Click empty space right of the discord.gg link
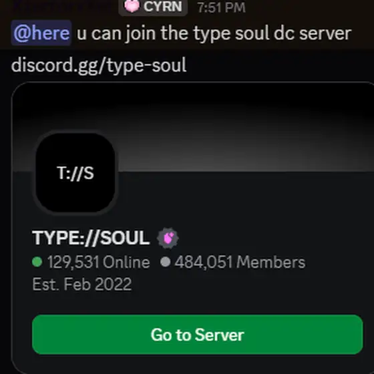This screenshot has height=374, width=374. tap(279, 65)
